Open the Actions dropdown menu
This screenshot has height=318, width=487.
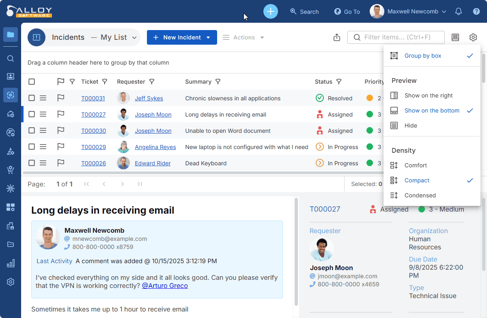244,37
